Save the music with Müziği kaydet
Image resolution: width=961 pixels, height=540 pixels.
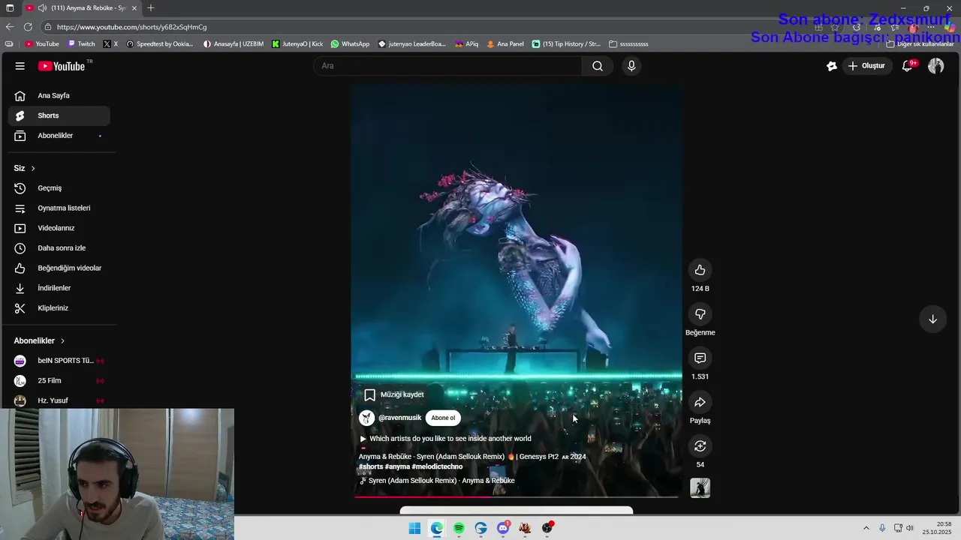[394, 394]
